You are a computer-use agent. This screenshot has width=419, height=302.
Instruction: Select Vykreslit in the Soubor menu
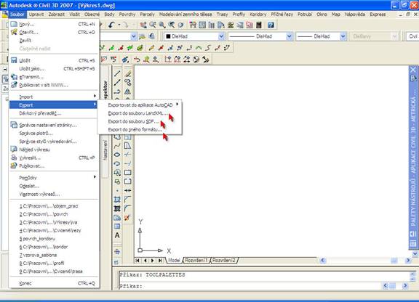[x=54, y=158]
